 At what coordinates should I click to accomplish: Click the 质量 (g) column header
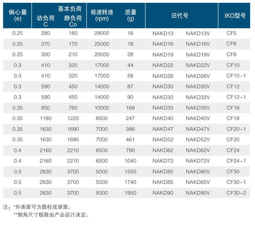[x=131, y=16]
